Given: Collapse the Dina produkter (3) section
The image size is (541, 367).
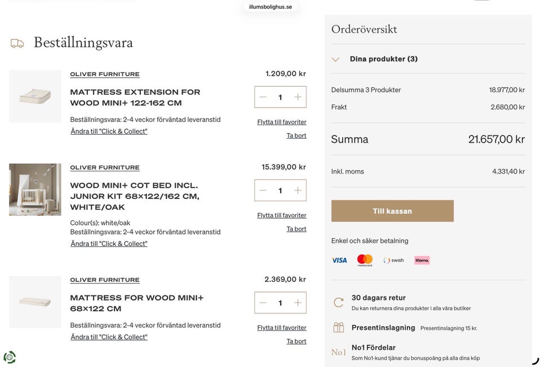Looking at the screenshot, I should coord(336,59).
